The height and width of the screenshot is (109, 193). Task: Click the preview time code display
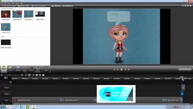(x=185, y=69)
